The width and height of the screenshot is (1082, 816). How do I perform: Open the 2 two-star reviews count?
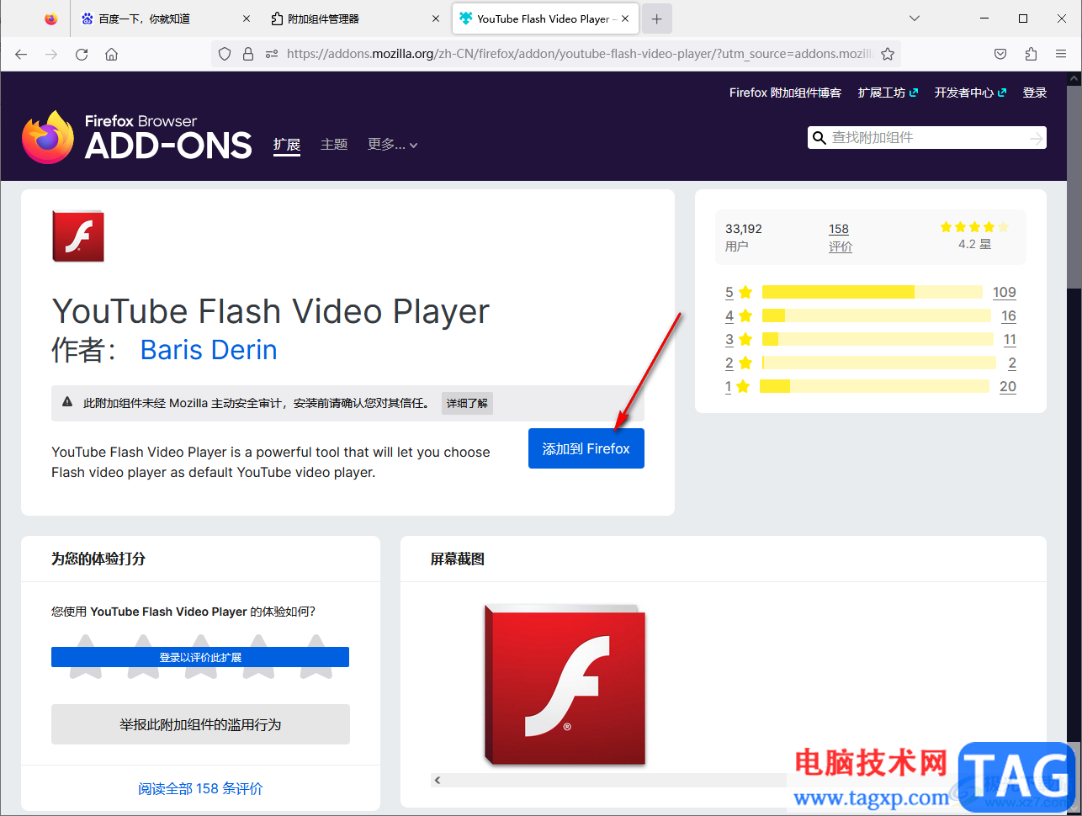pos(1012,363)
